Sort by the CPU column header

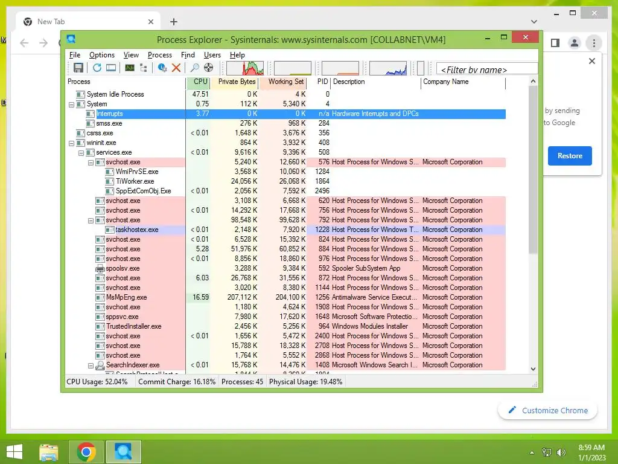coord(198,82)
